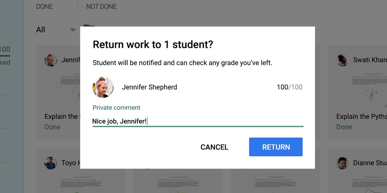Image resolution: width=387 pixels, height=193 pixels.
Task: Click Dianne Stuart's profile avatar
Action: 342,163
